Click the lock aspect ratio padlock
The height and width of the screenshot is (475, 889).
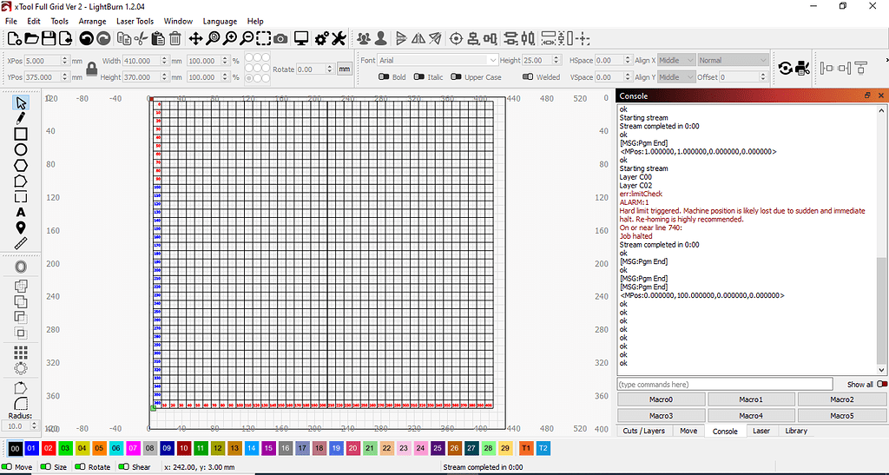point(91,69)
